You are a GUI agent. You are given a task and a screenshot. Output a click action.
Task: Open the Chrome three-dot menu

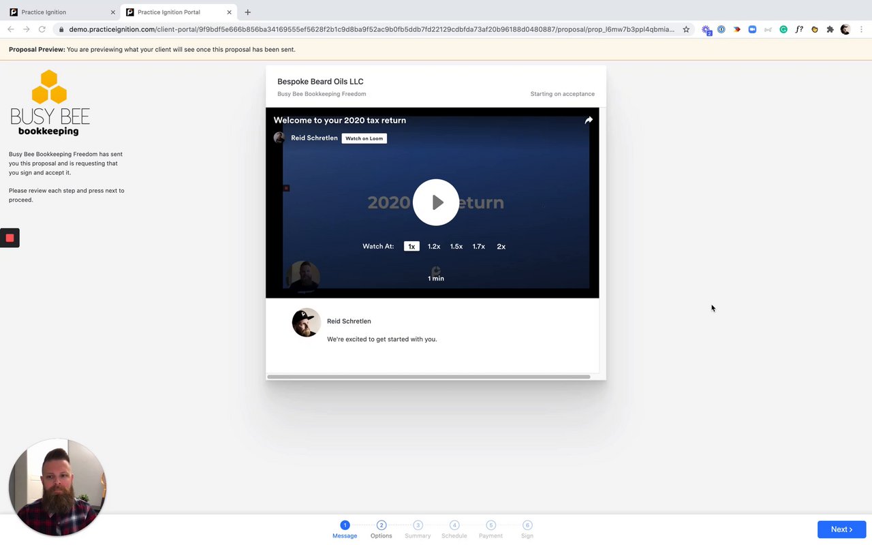click(x=862, y=29)
